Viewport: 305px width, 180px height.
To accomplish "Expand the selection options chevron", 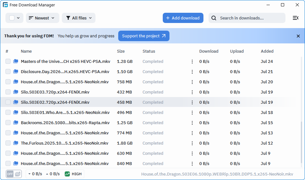I will click(18, 18).
